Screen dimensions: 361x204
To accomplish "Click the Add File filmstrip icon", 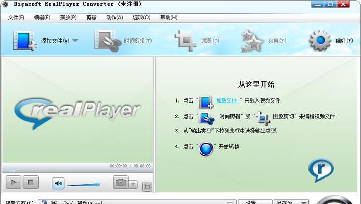I will pyautogui.click(x=25, y=40).
